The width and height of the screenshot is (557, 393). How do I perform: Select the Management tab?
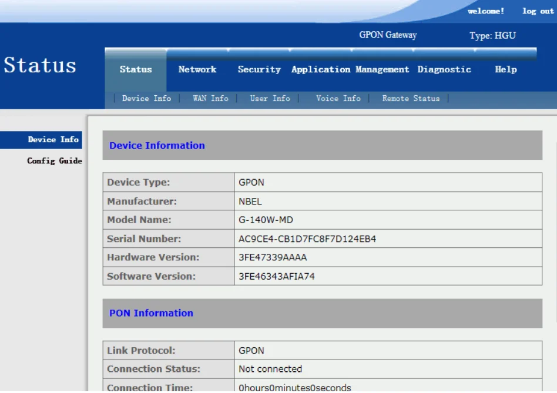pyautogui.click(x=382, y=69)
